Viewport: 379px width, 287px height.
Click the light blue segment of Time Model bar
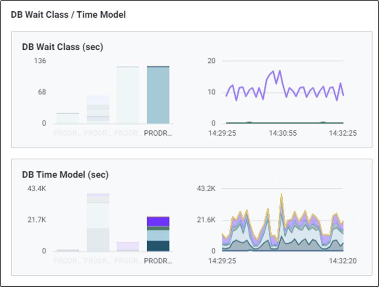[x=158, y=235]
